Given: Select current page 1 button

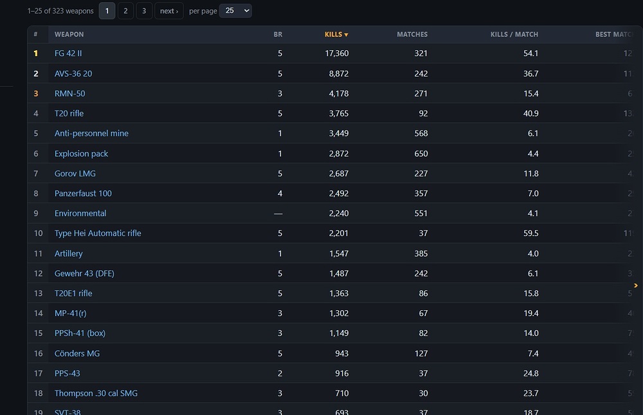Looking at the screenshot, I should point(107,11).
